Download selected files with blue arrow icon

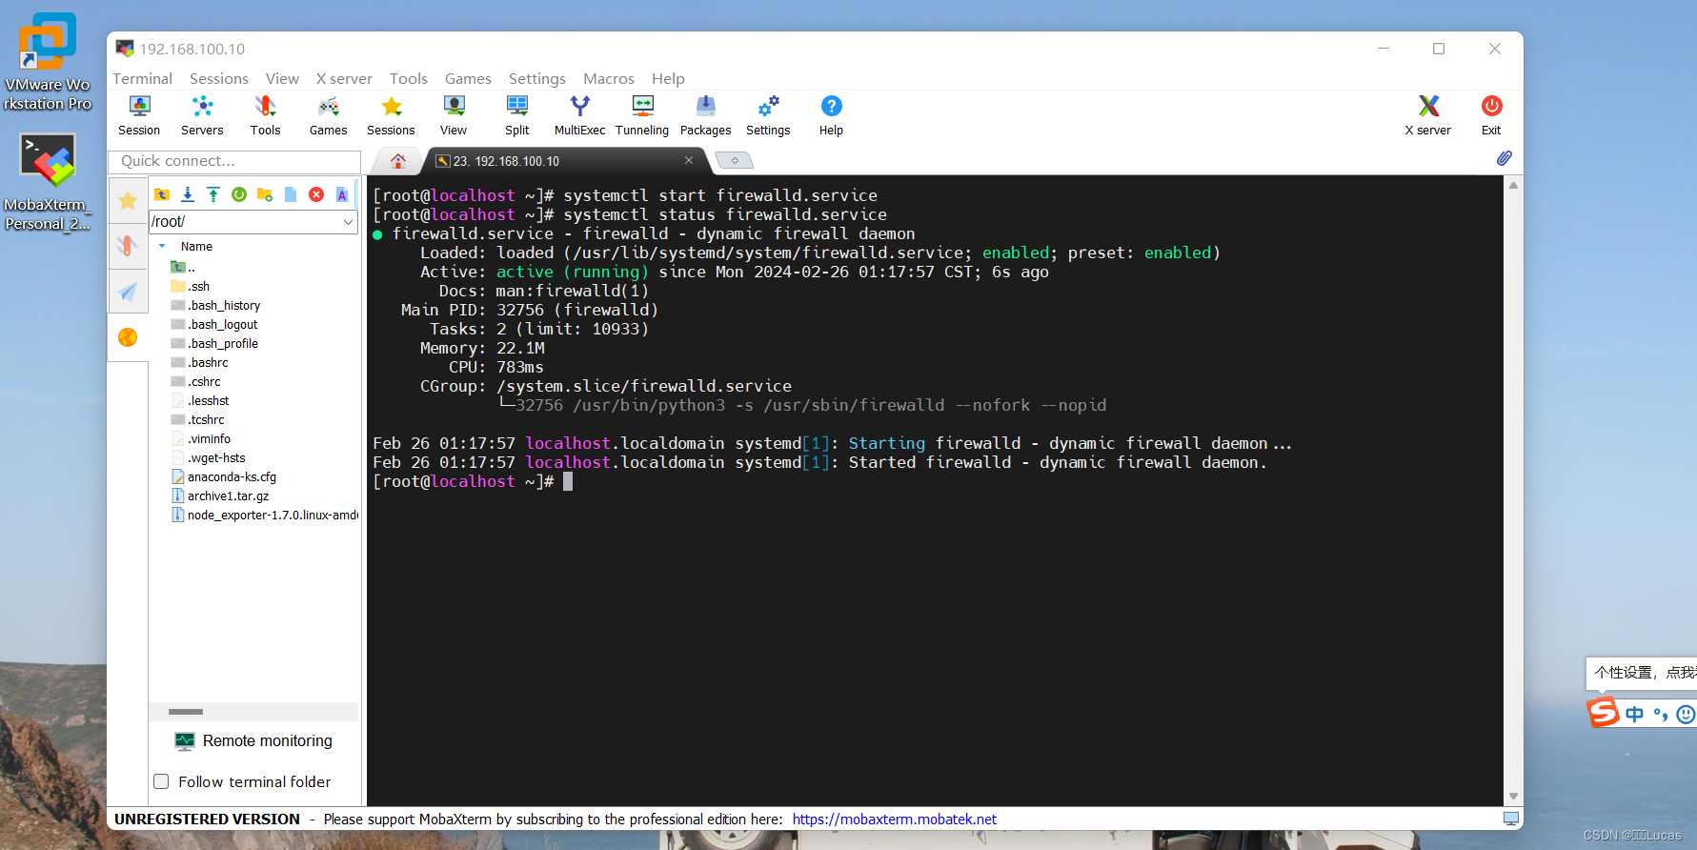click(188, 194)
